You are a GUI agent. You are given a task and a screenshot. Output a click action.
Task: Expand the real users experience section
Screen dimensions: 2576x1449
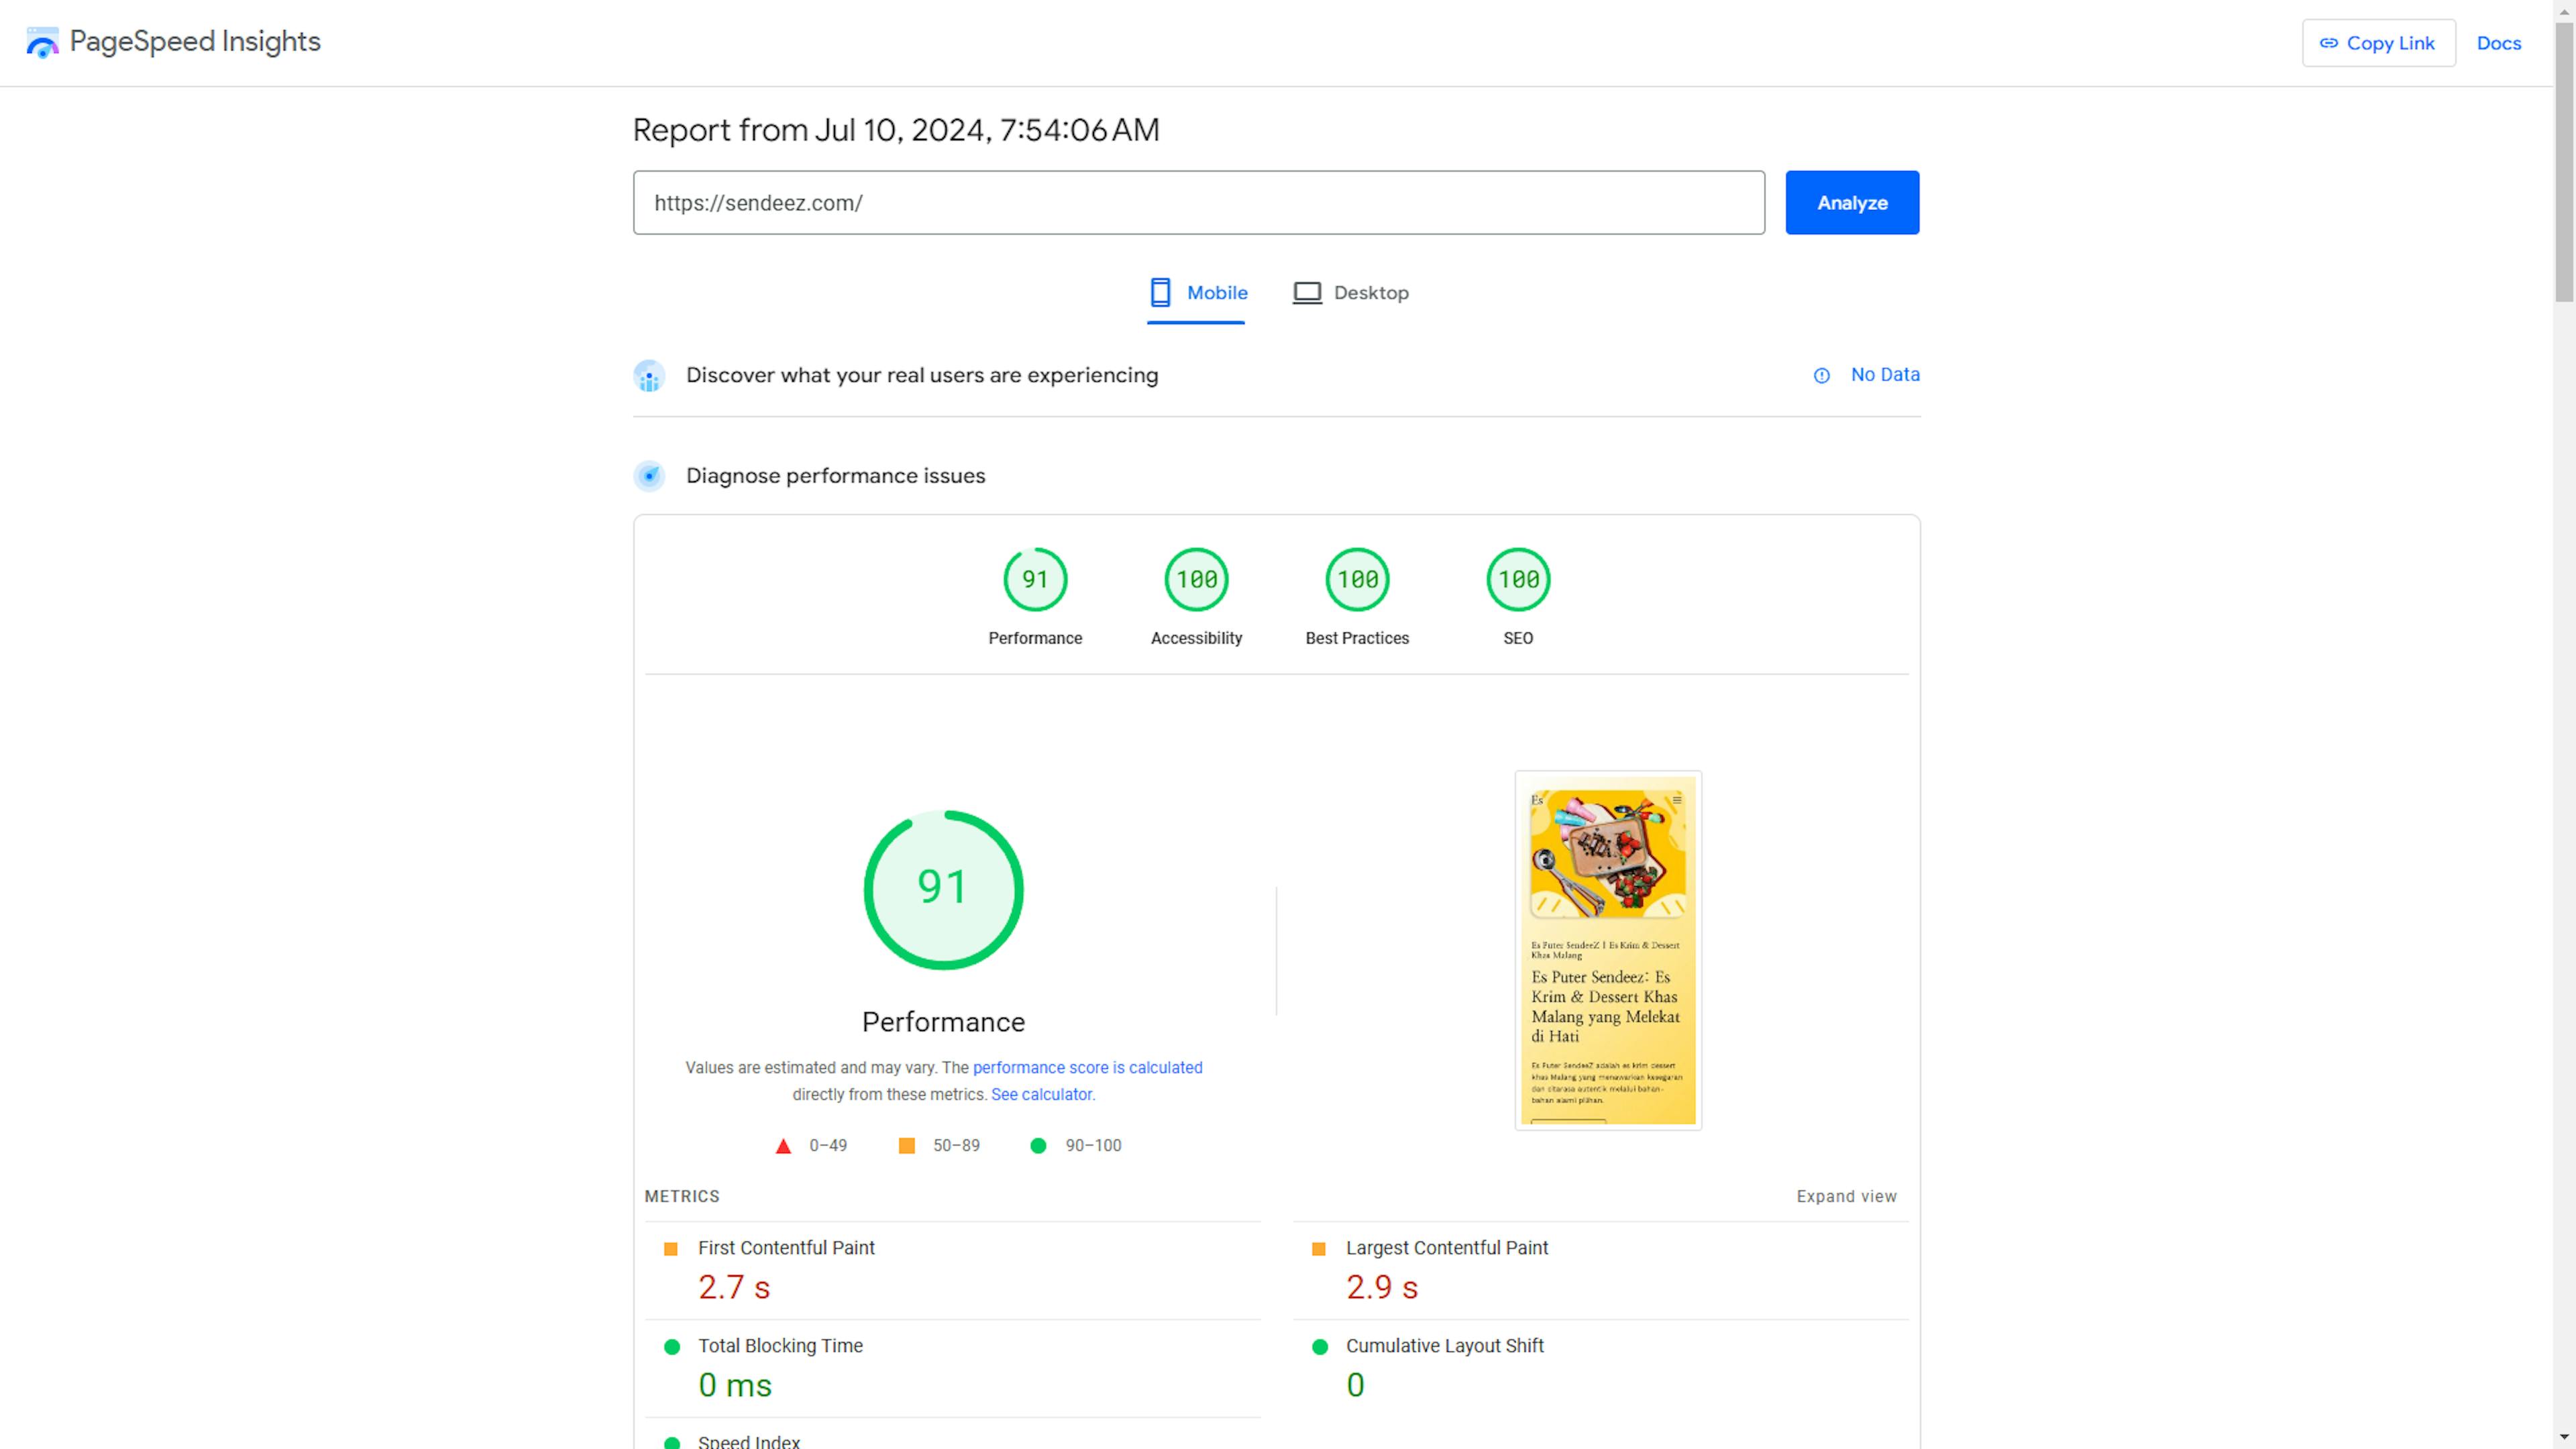click(x=922, y=373)
